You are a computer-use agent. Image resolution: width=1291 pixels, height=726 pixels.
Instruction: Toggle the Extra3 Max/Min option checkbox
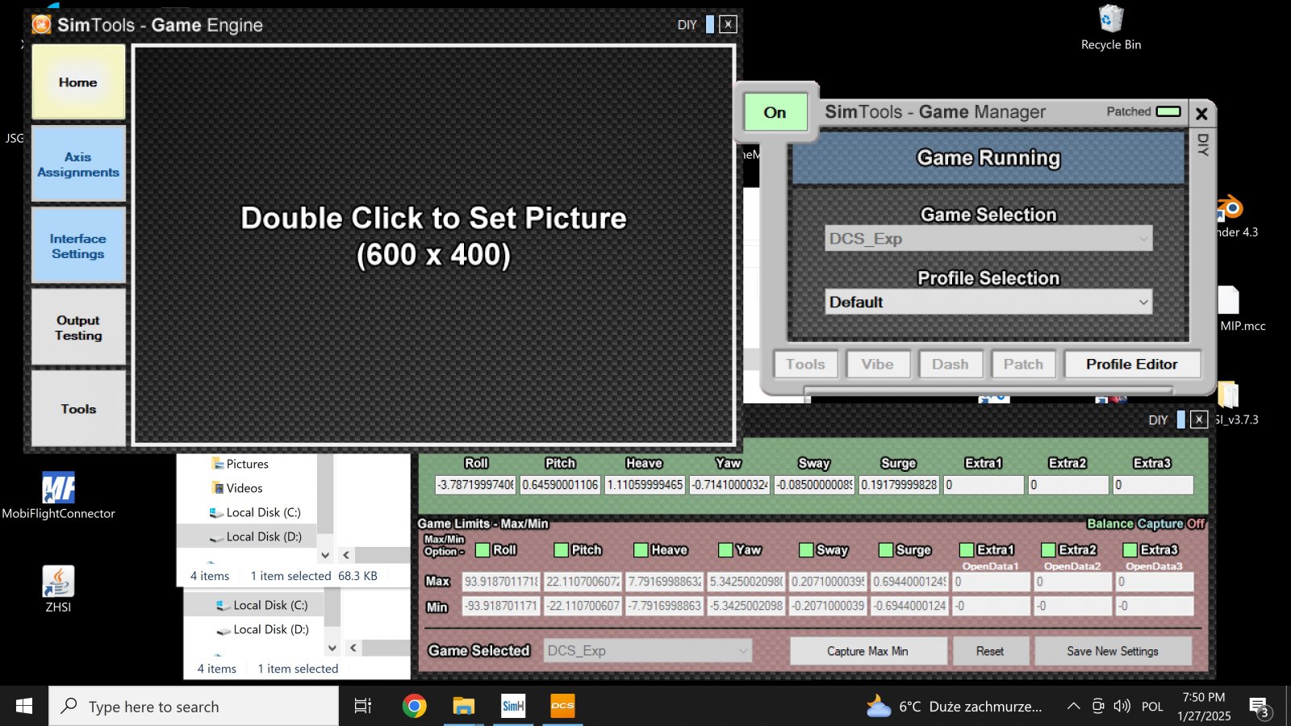coord(1130,550)
